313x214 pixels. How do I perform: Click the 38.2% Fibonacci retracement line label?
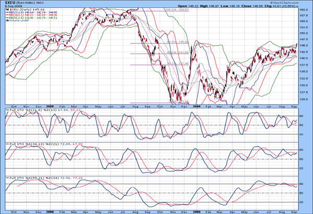pos(173,64)
